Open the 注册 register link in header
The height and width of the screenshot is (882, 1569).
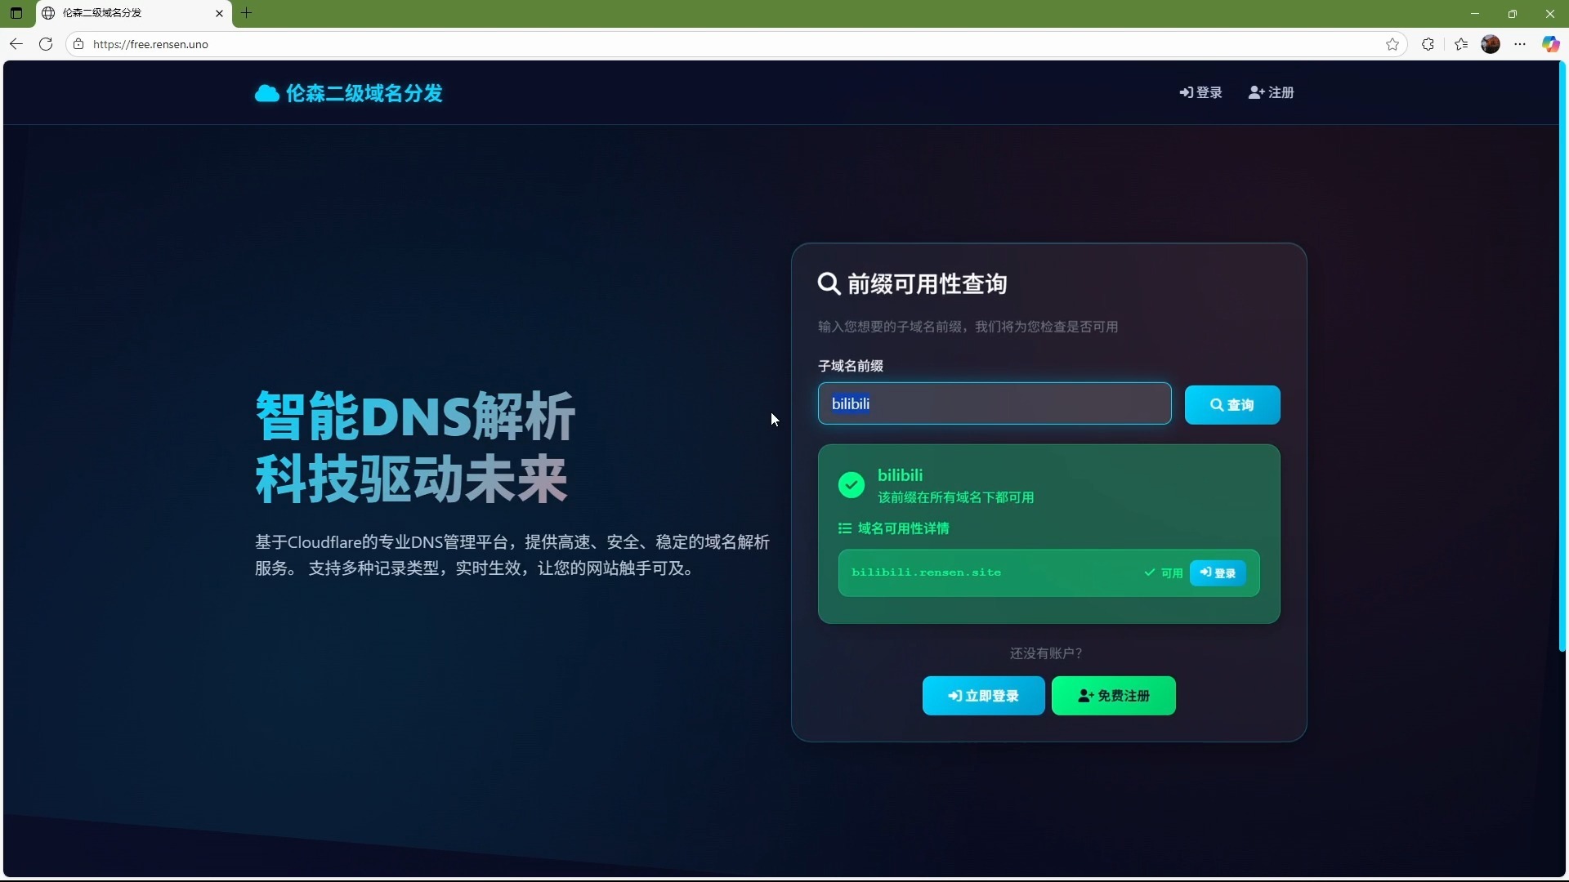[x=1271, y=93]
